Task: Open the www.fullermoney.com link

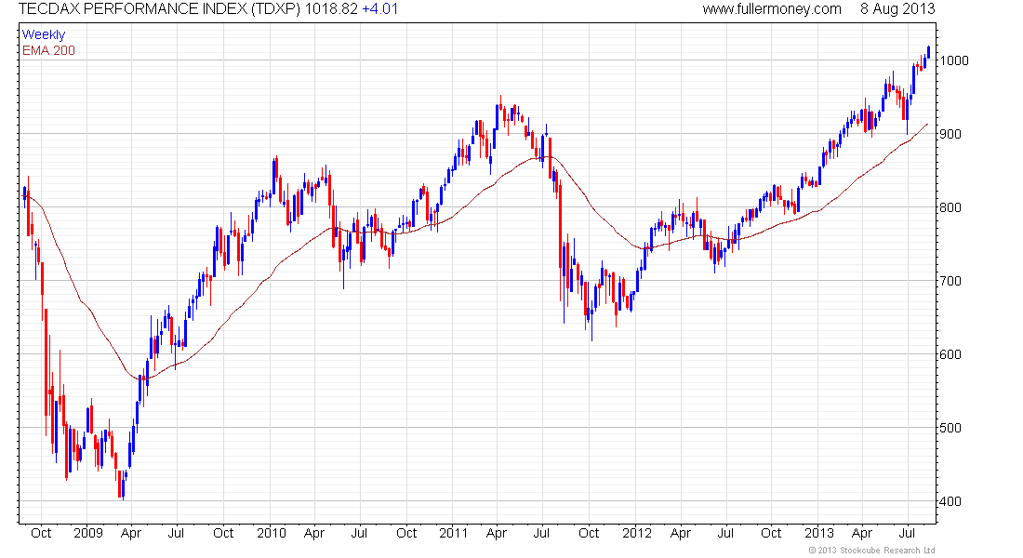Action: point(772,9)
